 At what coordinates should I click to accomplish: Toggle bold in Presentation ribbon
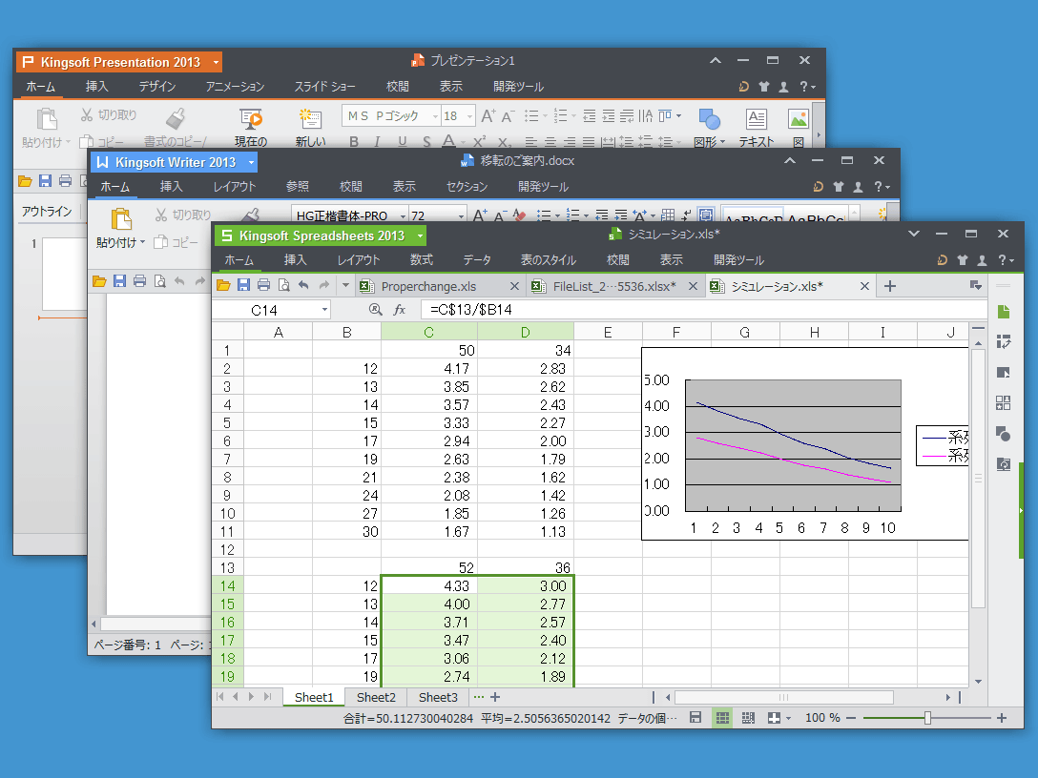point(354,141)
